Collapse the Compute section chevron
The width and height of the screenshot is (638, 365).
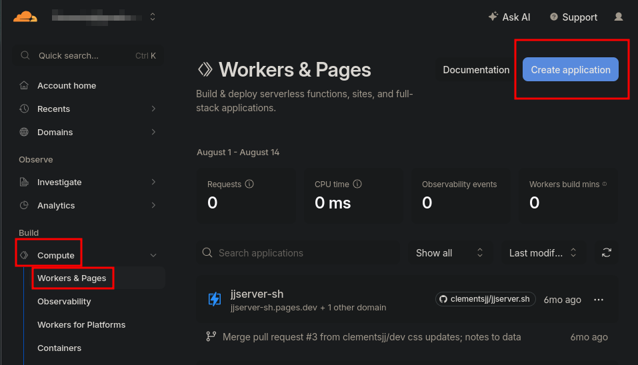(x=153, y=255)
